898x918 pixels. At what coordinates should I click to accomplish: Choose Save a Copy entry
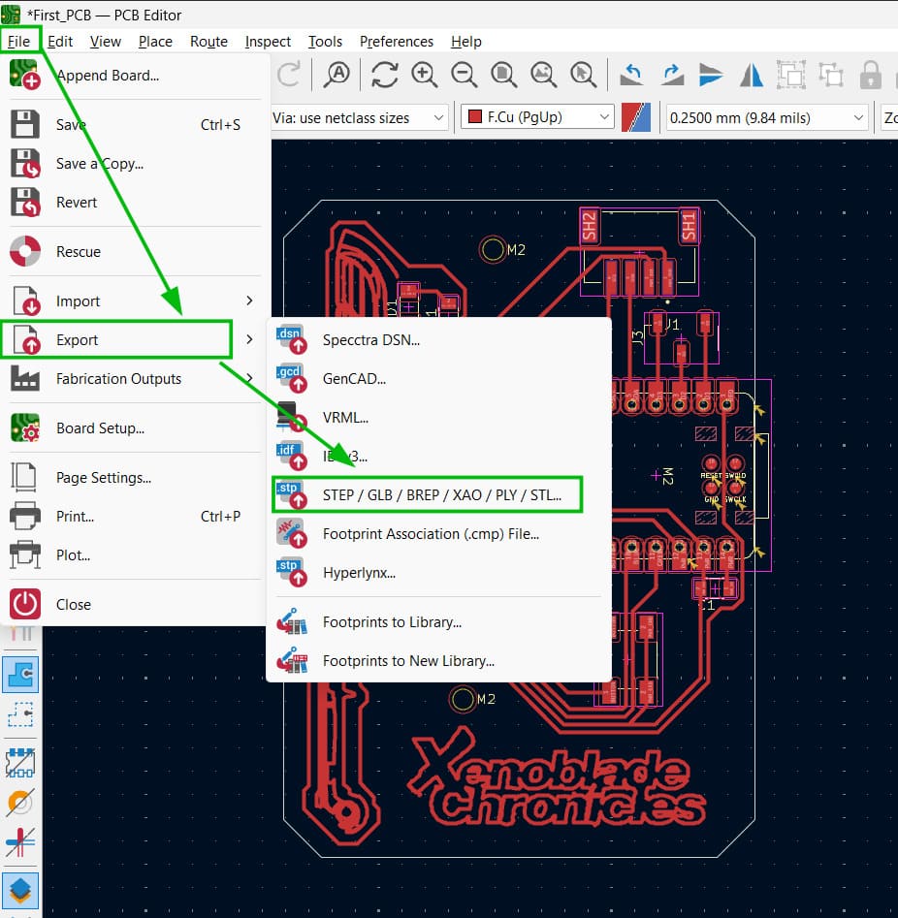(x=135, y=164)
